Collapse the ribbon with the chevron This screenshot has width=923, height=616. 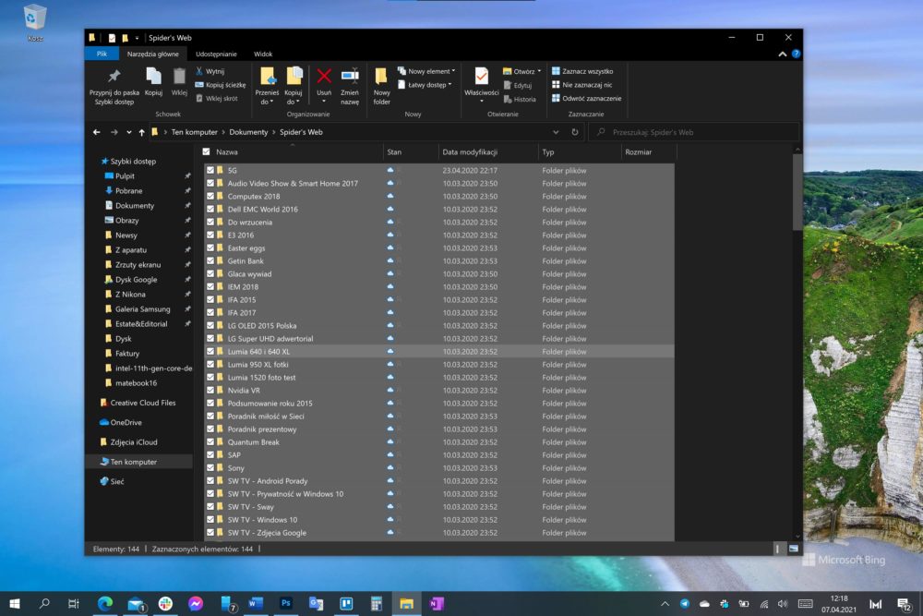coord(783,54)
